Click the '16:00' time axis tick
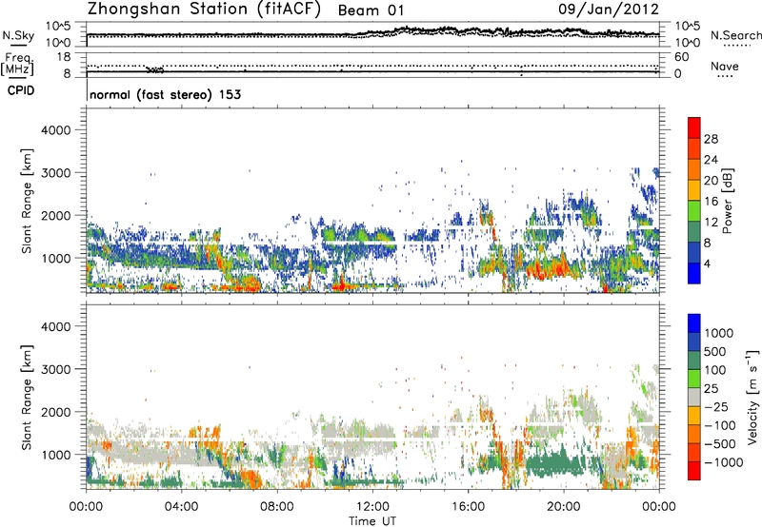762x527 pixels. click(x=468, y=507)
